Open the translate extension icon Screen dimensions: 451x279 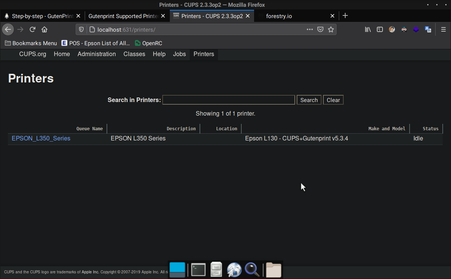[428, 29]
